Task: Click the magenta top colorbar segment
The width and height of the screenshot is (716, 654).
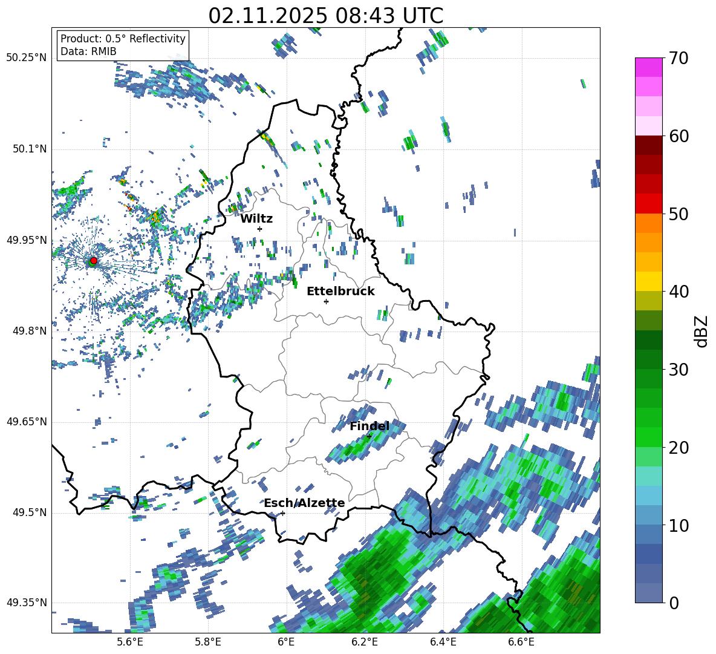Action: click(648, 67)
